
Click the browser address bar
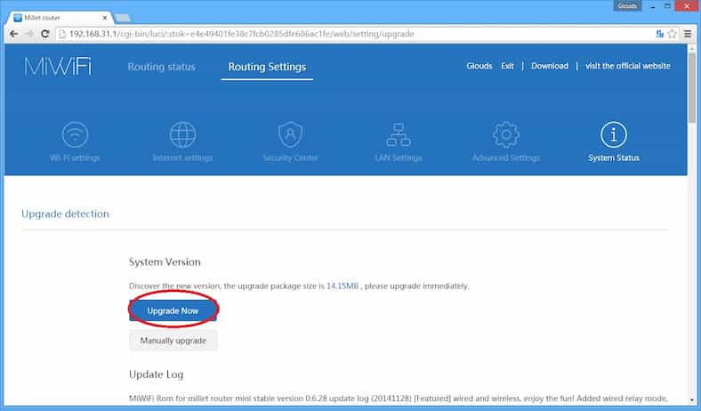click(356, 34)
